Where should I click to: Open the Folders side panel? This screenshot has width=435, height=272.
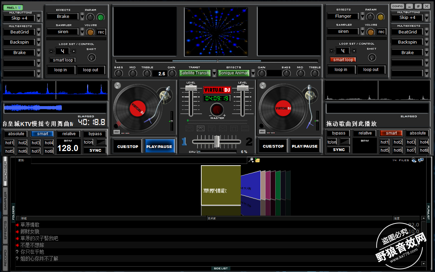coord(14,212)
